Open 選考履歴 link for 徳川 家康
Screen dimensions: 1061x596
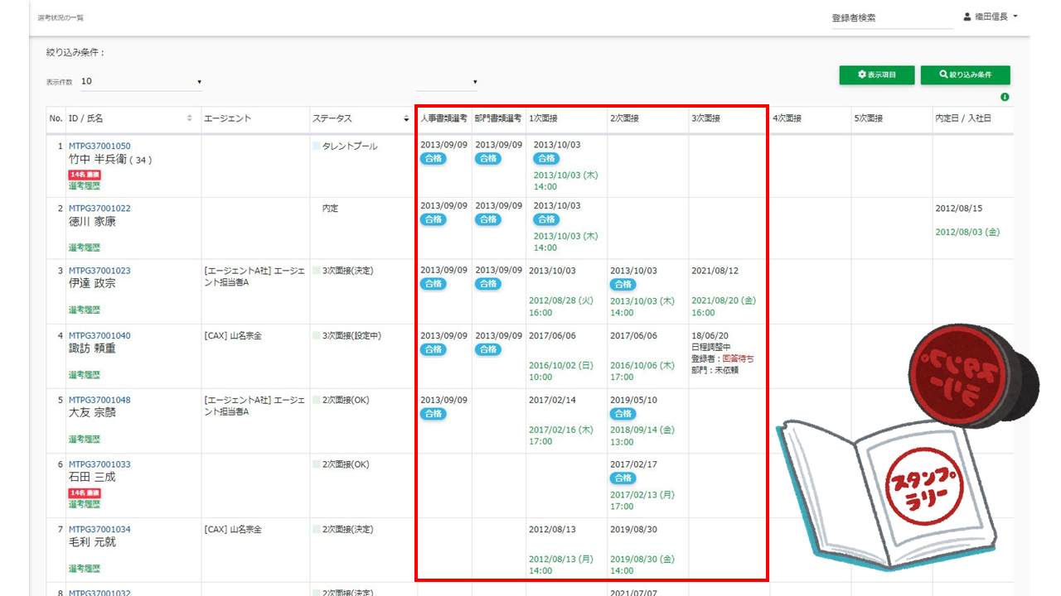tap(84, 248)
